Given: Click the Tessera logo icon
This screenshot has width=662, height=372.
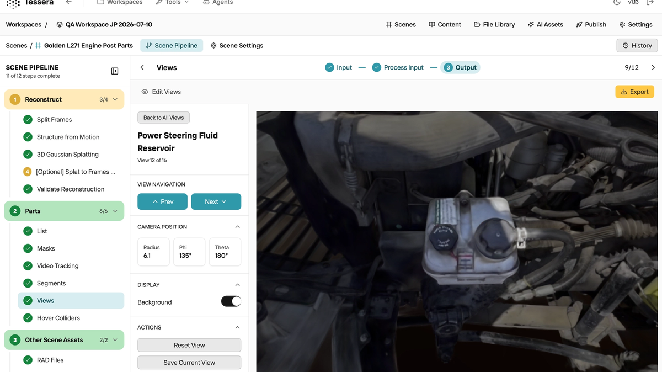Looking at the screenshot, I should point(13,3).
